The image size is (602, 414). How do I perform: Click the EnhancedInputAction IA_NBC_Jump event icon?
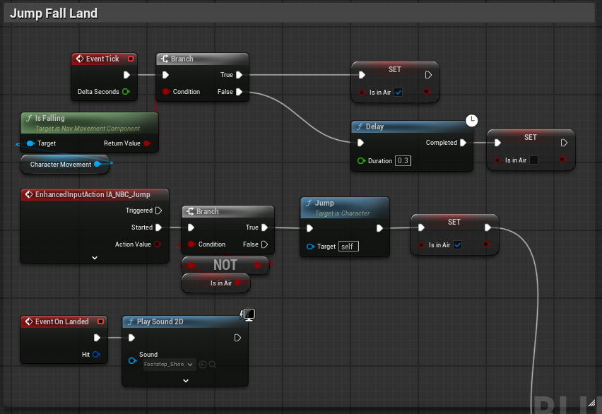click(29, 194)
